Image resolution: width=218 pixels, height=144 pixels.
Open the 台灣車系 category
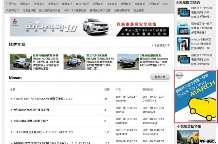click(x=140, y=4)
